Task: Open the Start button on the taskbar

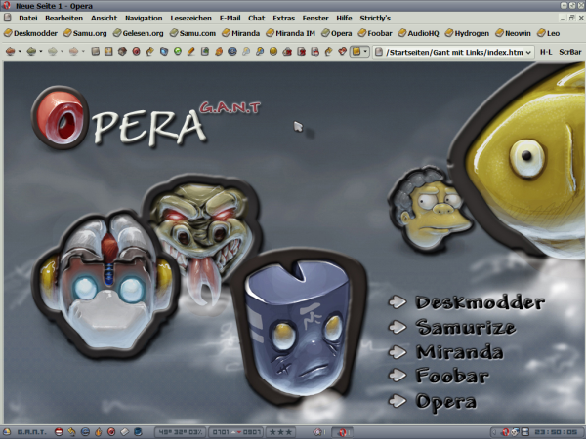Action: pyautogui.click(x=7, y=432)
